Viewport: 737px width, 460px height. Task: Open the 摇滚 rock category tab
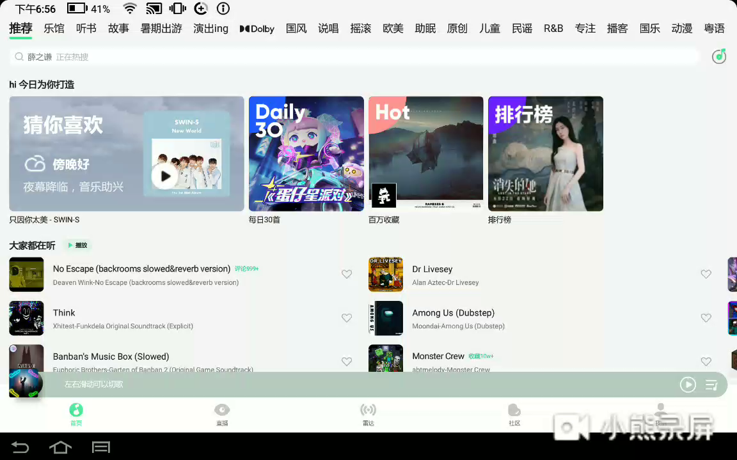tap(361, 29)
